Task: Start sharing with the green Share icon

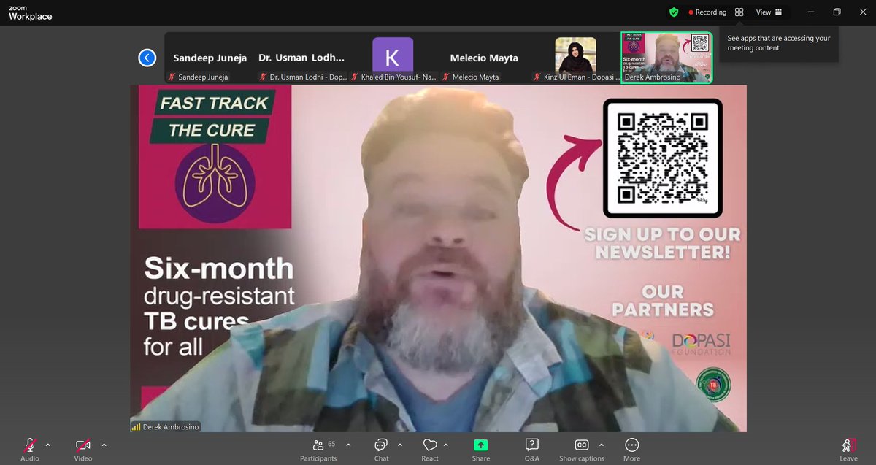Action: pos(480,444)
